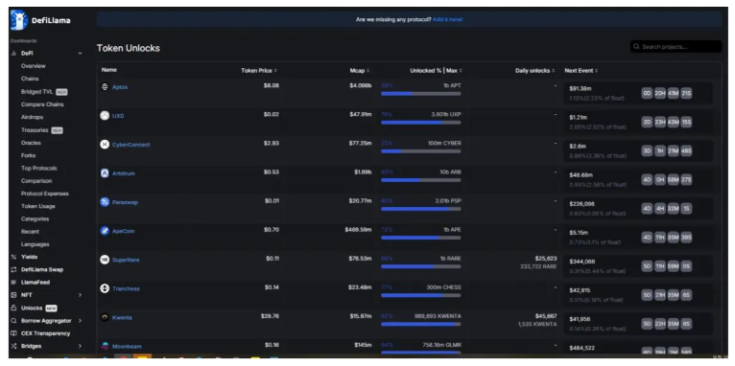The height and width of the screenshot is (366, 735).
Task: Click the Aptos token icon
Action: coord(105,87)
